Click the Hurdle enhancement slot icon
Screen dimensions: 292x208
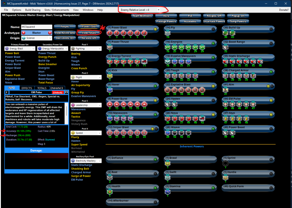(225, 177)
